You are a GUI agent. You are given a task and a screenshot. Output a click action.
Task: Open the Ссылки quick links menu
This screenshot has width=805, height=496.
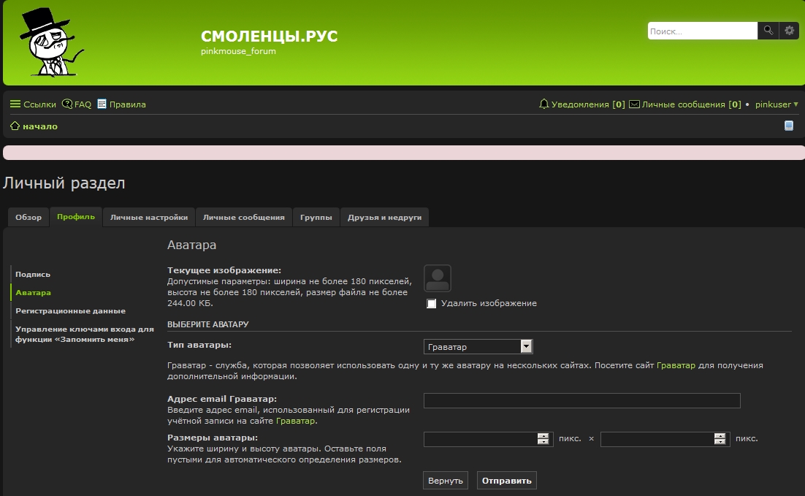[x=33, y=104]
